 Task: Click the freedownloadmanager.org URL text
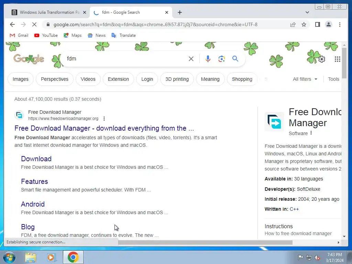(63, 119)
